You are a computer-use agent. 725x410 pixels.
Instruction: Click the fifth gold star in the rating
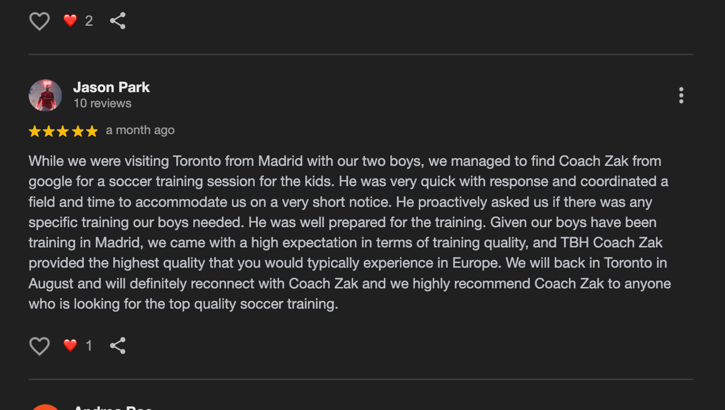pos(92,131)
